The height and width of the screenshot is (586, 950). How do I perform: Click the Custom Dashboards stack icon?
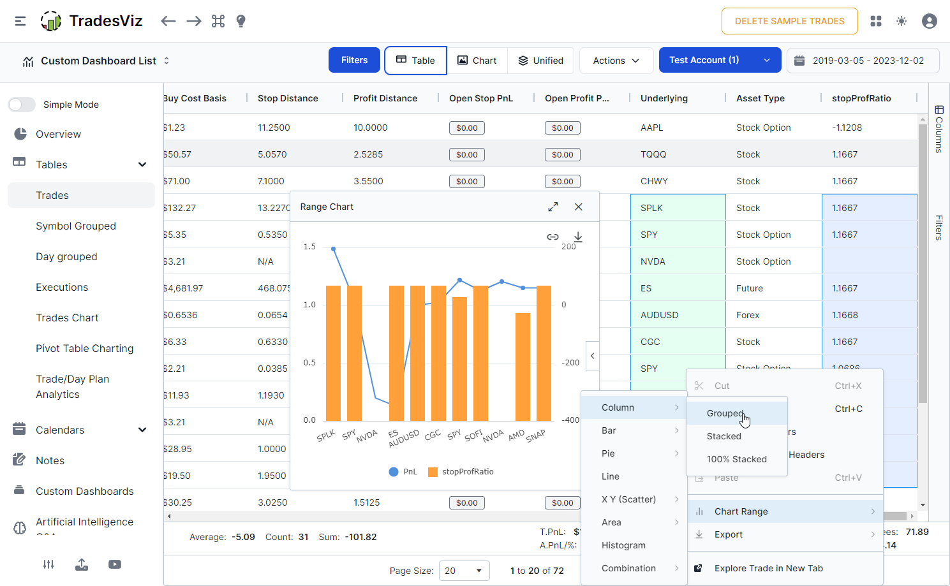pos(19,490)
